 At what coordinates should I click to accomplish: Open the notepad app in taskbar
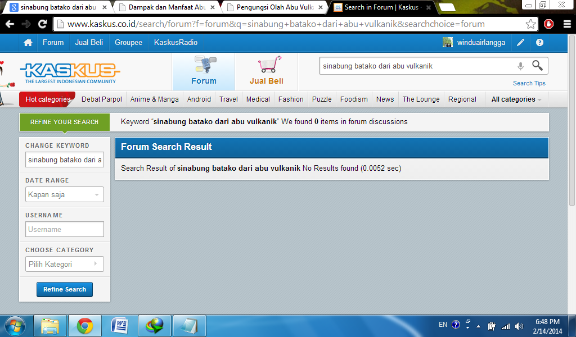(189, 326)
